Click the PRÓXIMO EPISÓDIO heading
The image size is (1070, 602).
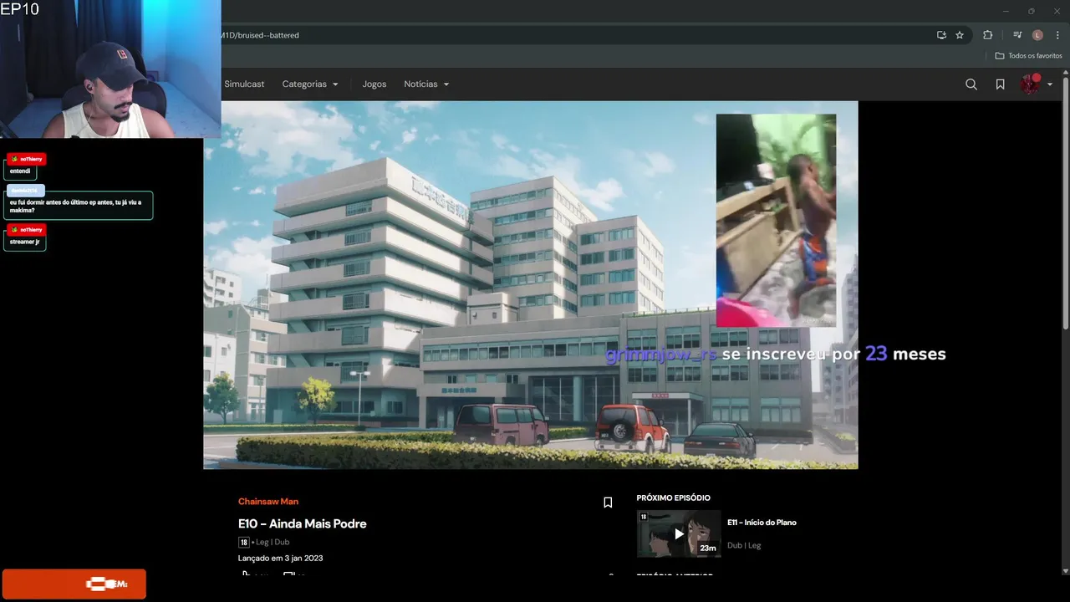[673, 498]
